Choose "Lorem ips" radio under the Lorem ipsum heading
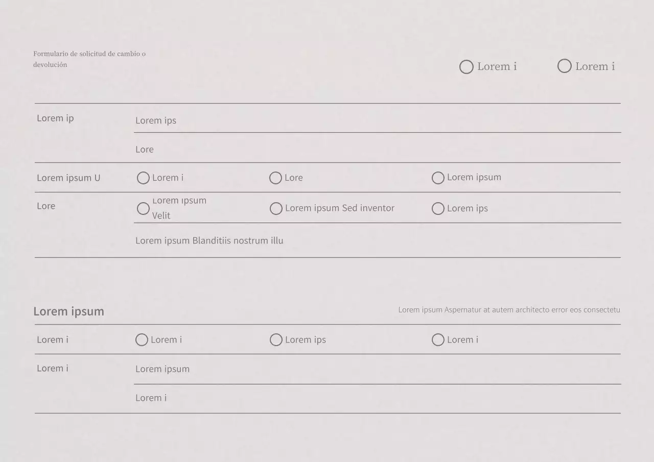The height and width of the screenshot is (462, 654). pos(276,340)
